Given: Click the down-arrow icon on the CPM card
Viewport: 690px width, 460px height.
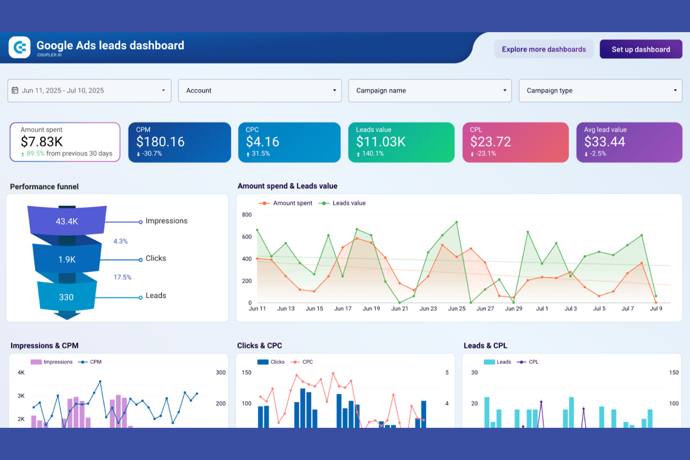Looking at the screenshot, I should [139, 153].
